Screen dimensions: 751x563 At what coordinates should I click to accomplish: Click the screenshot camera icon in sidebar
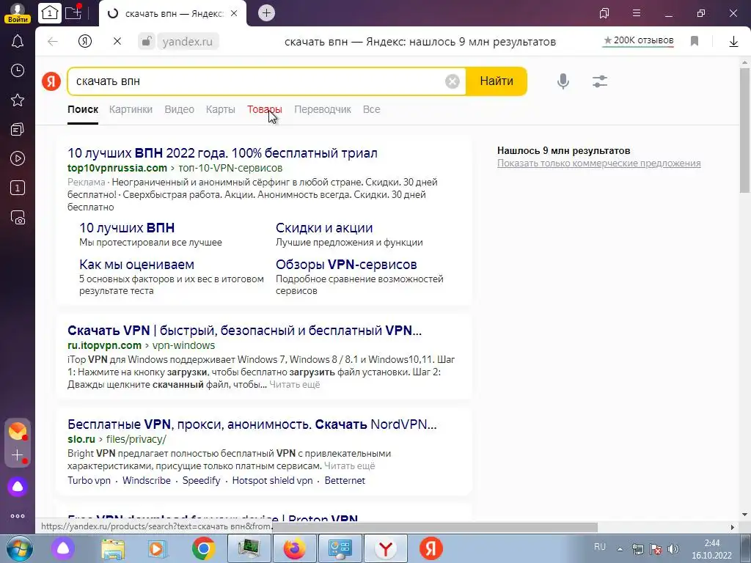point(18,217)
